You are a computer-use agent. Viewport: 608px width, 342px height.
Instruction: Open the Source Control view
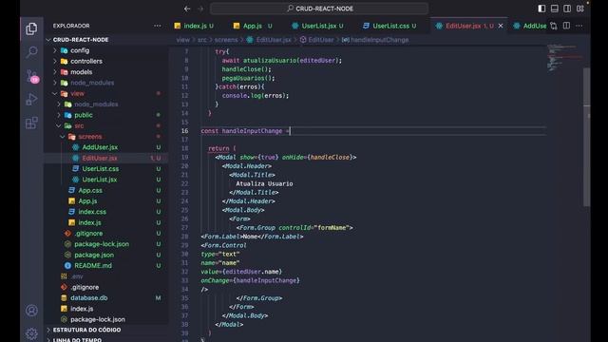click(x=31, y=76)
